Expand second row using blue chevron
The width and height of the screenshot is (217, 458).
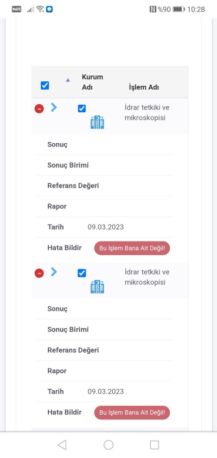pyautogui.click(x=54, y=272)
